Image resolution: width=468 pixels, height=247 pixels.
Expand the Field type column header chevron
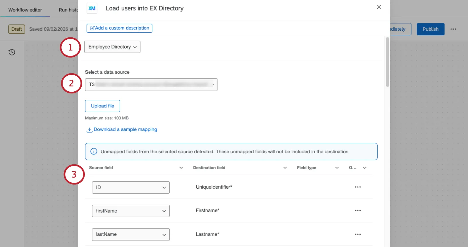point(337,168)
